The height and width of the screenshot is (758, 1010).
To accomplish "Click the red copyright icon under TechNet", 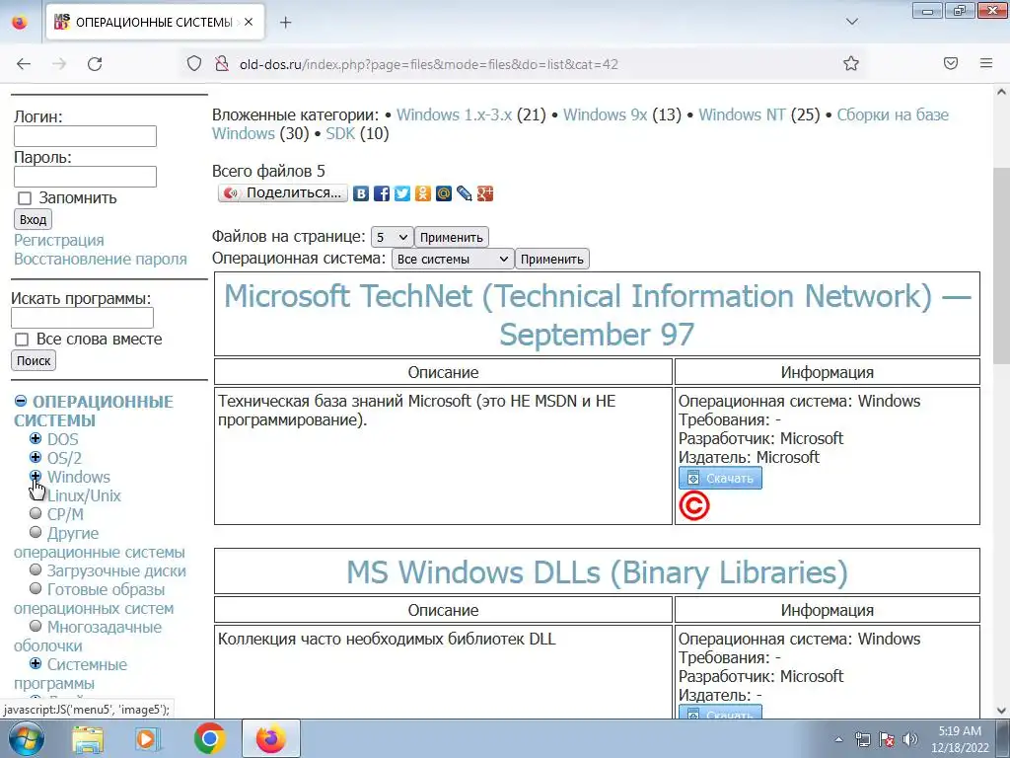I will coord(694,506).
